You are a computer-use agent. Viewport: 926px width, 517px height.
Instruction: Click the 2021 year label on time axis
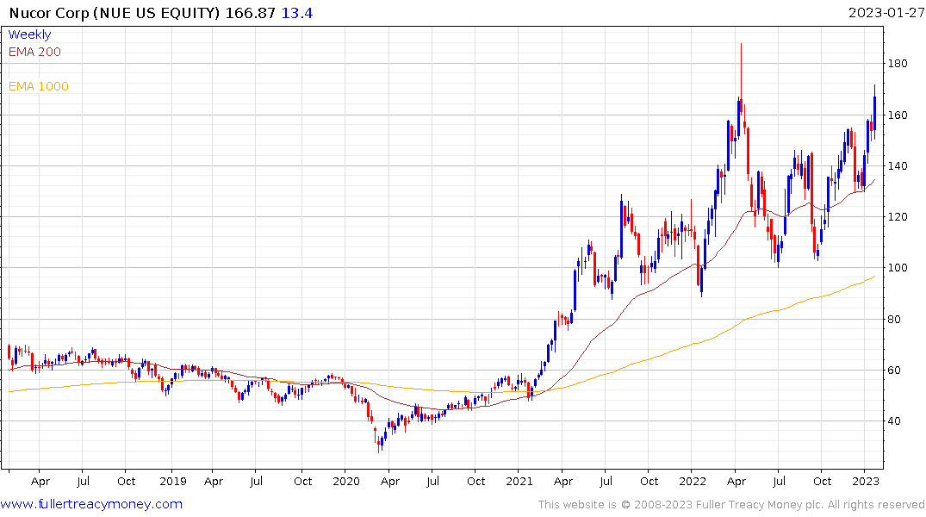pos(519,481)
